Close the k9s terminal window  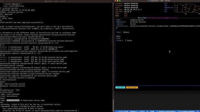tap(115, 1)
